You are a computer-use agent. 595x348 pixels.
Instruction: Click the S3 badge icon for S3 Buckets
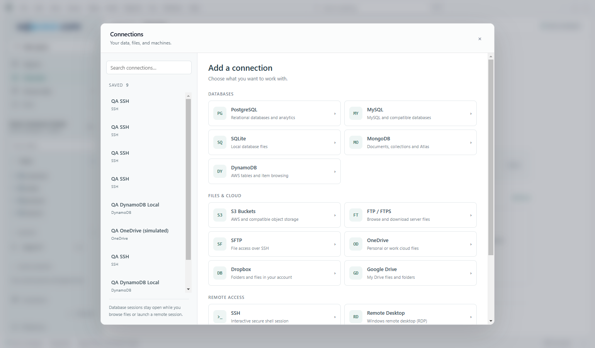[x=220, y=215]
